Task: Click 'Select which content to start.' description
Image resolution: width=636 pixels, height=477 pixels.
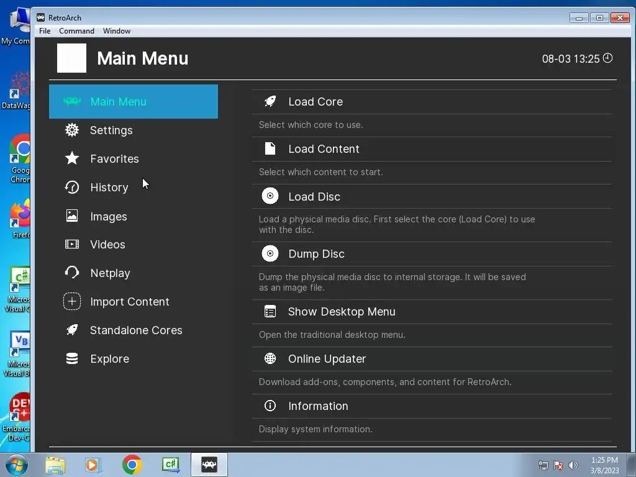Action: tap(321, 172)
